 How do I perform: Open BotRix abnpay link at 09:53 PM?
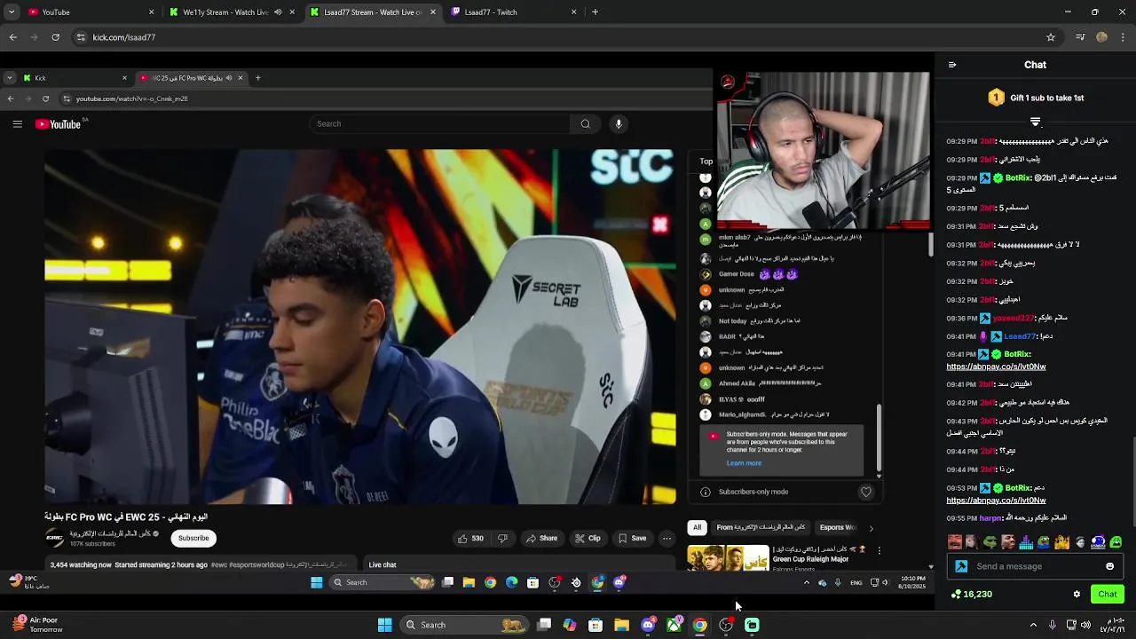[x=996, y=501]
